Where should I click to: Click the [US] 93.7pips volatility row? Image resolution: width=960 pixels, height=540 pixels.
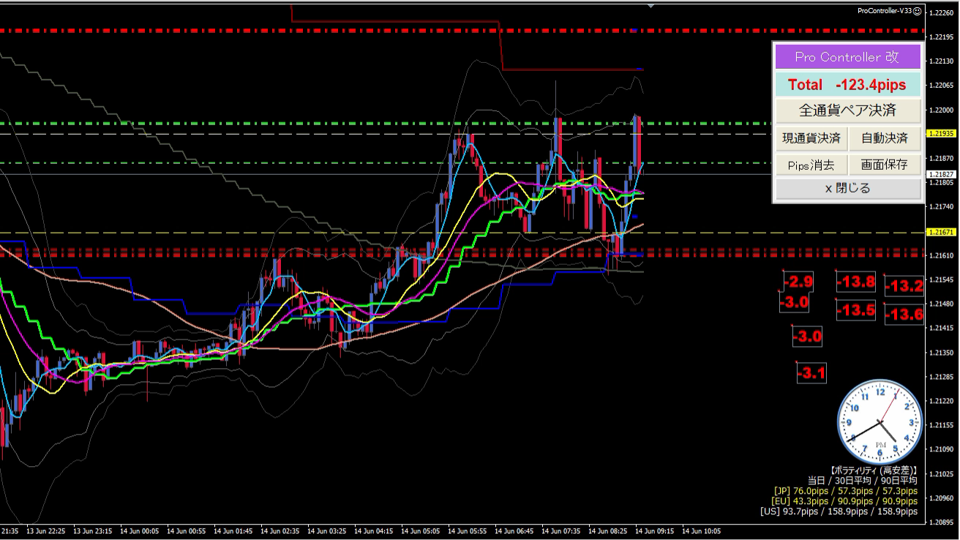click(839, 511)
